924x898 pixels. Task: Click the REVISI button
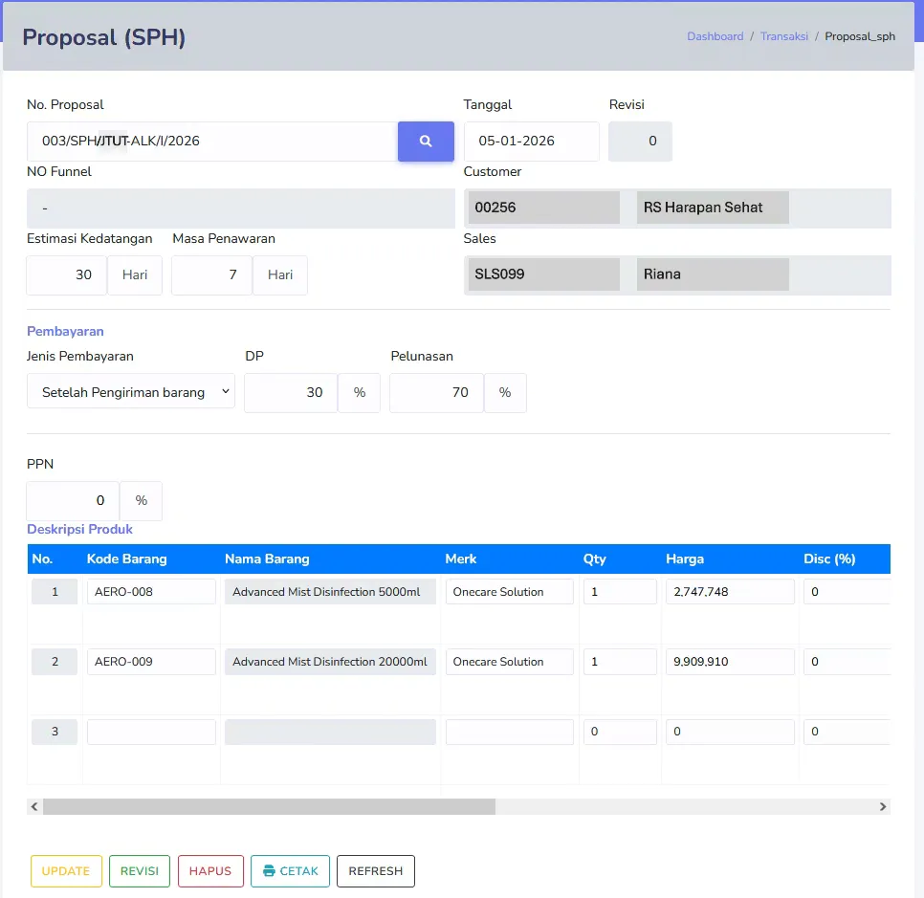(140, 871)
